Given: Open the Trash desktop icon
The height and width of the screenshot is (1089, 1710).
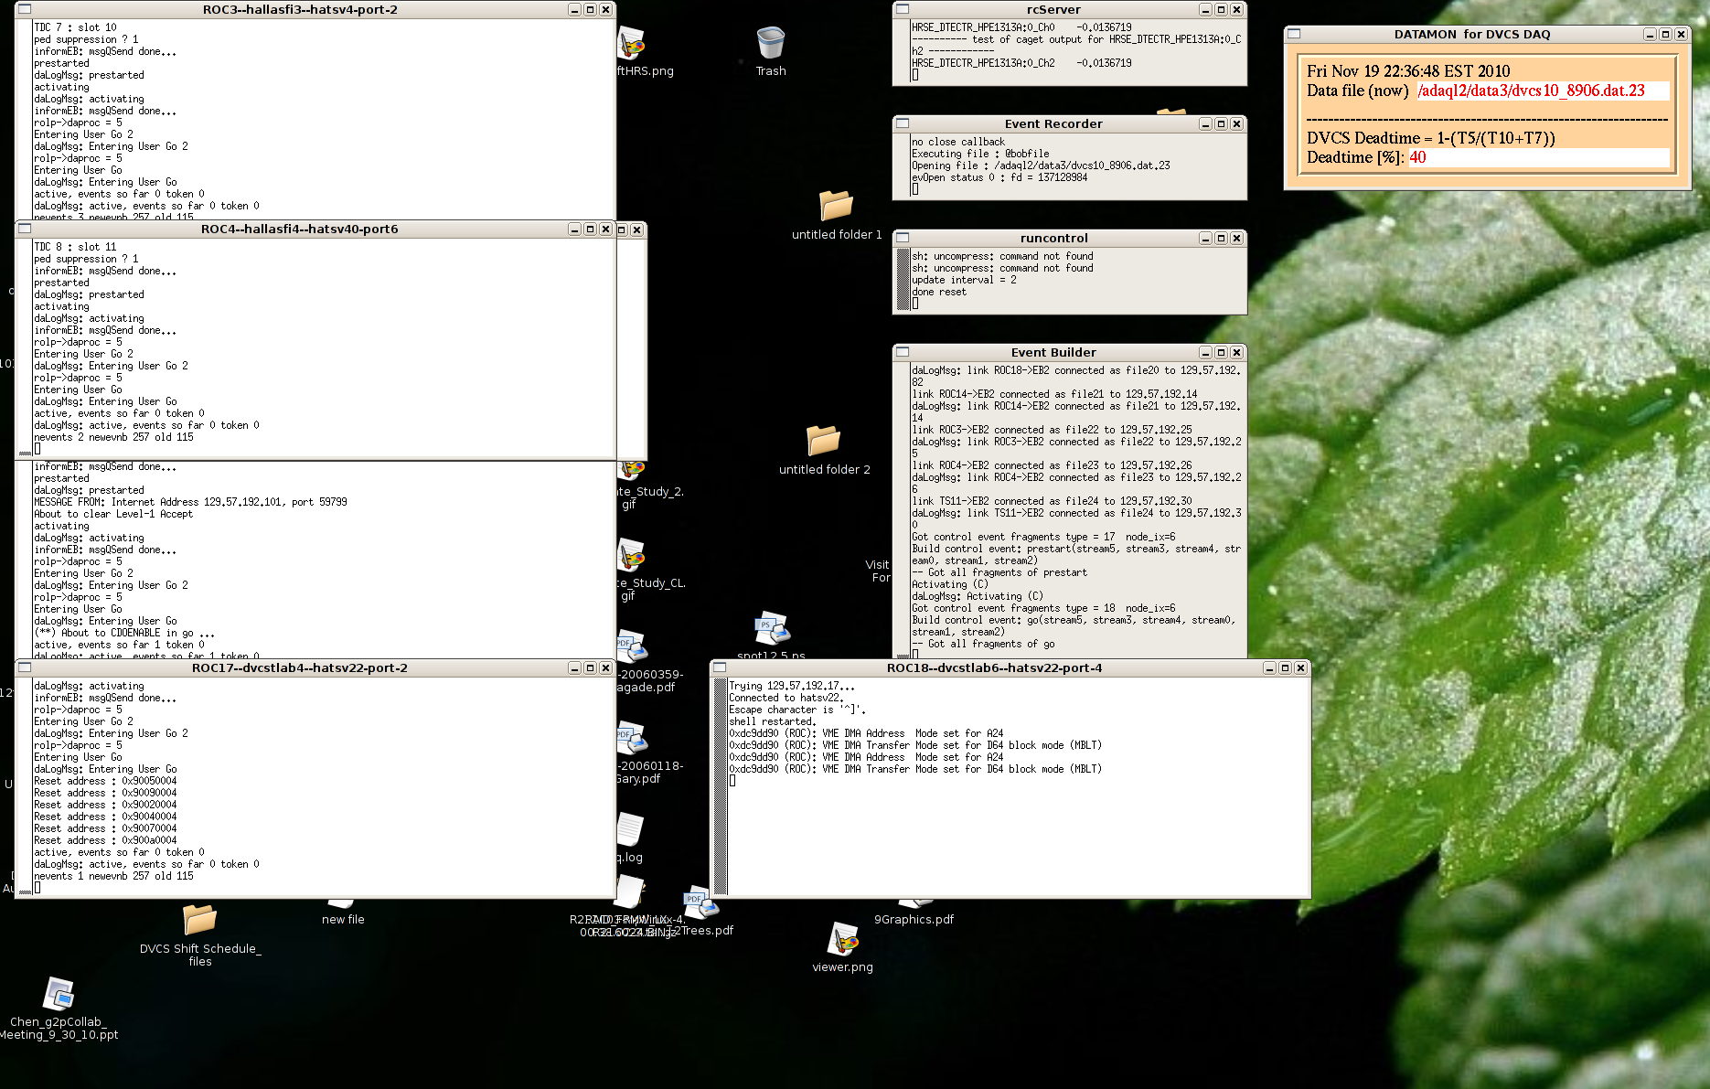Looking at the screenshot, I should [771, 44].
